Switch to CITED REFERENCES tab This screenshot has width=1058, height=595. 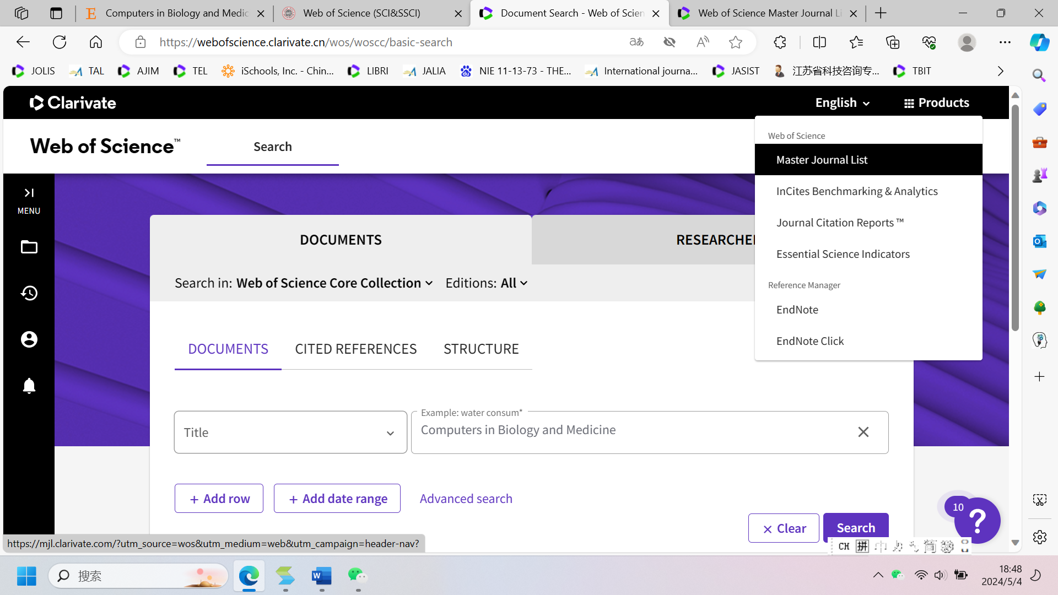(x=356, y=349)
